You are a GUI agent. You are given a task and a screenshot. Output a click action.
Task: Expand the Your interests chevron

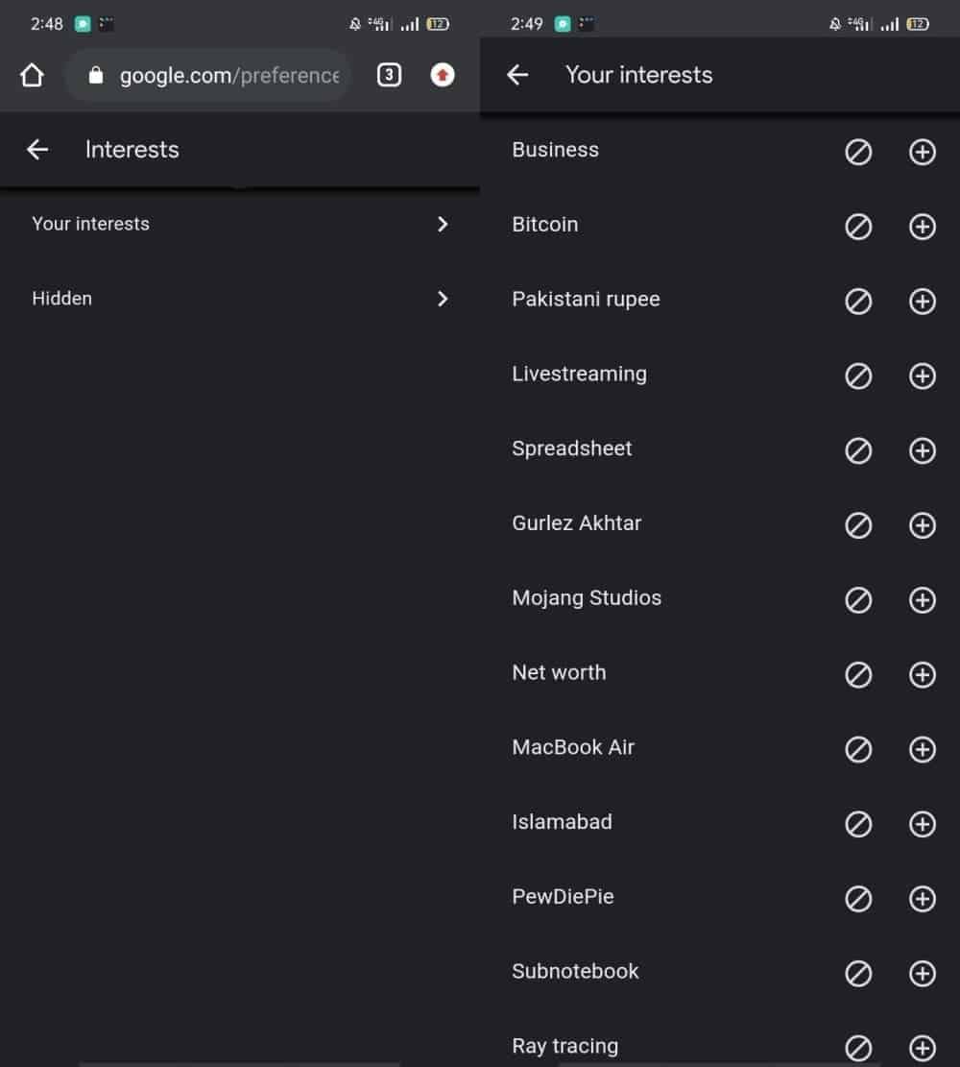pos(443,224)
